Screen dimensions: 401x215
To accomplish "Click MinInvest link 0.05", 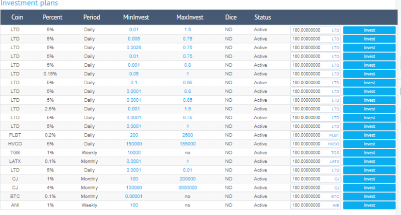I will pos(134,74).
